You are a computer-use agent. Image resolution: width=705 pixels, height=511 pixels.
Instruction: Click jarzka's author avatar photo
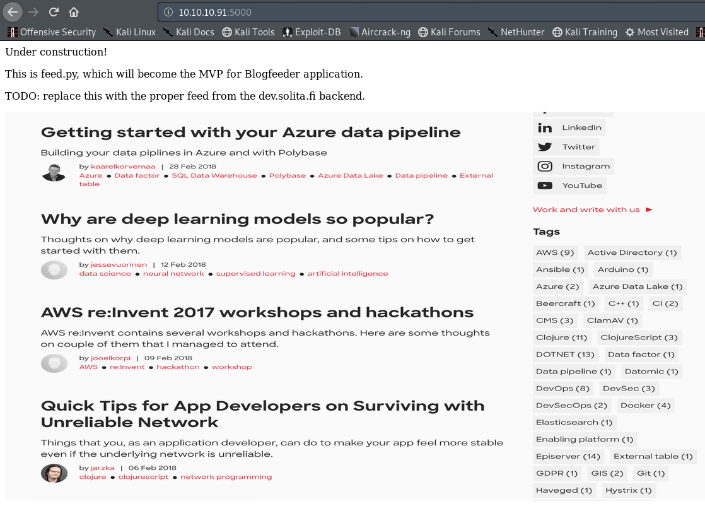[x=54, y=473]
